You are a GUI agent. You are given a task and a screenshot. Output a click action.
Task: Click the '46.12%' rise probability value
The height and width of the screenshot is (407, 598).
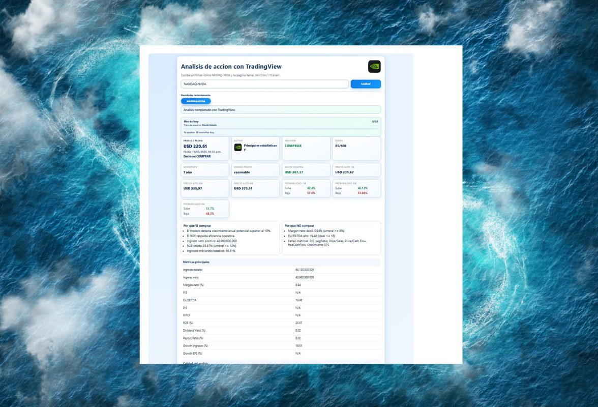(x=363, y=188)
